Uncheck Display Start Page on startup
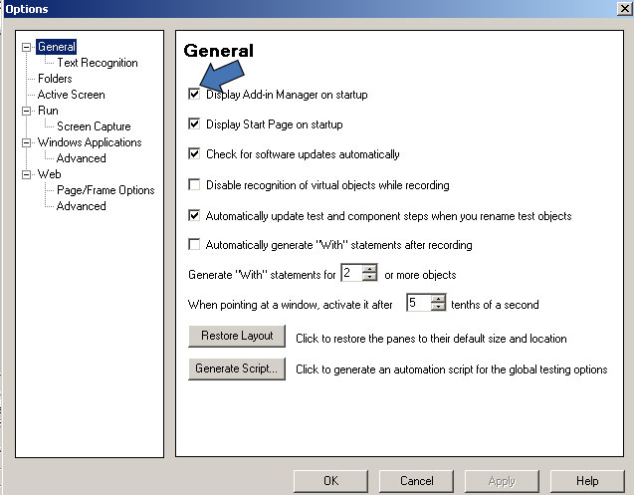 click(x=194, y=124)
